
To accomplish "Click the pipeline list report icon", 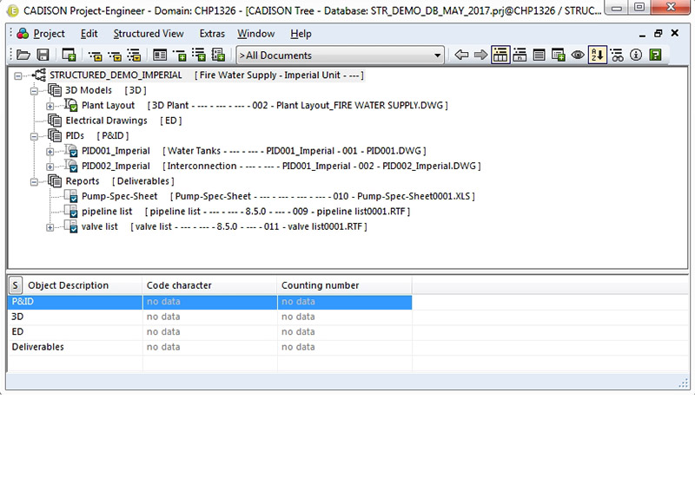I will pos(71,211).
